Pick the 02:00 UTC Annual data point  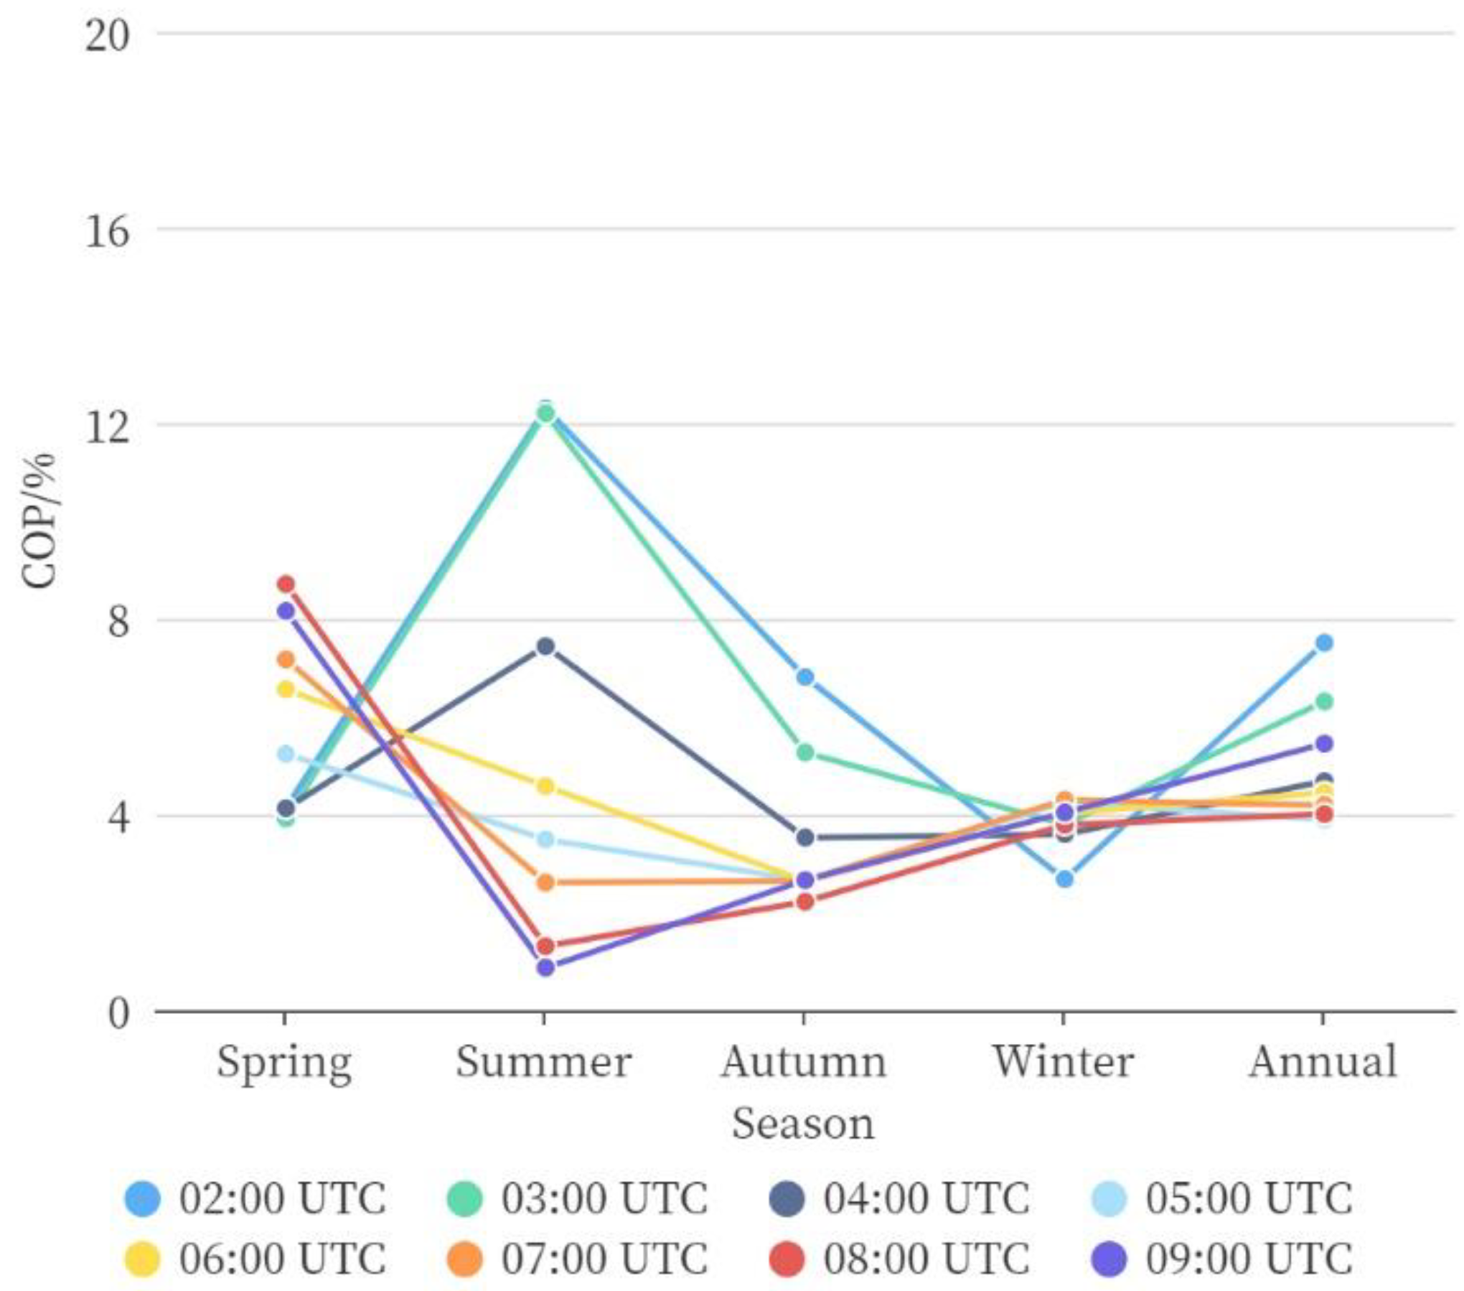click(x=1324, y=643)
